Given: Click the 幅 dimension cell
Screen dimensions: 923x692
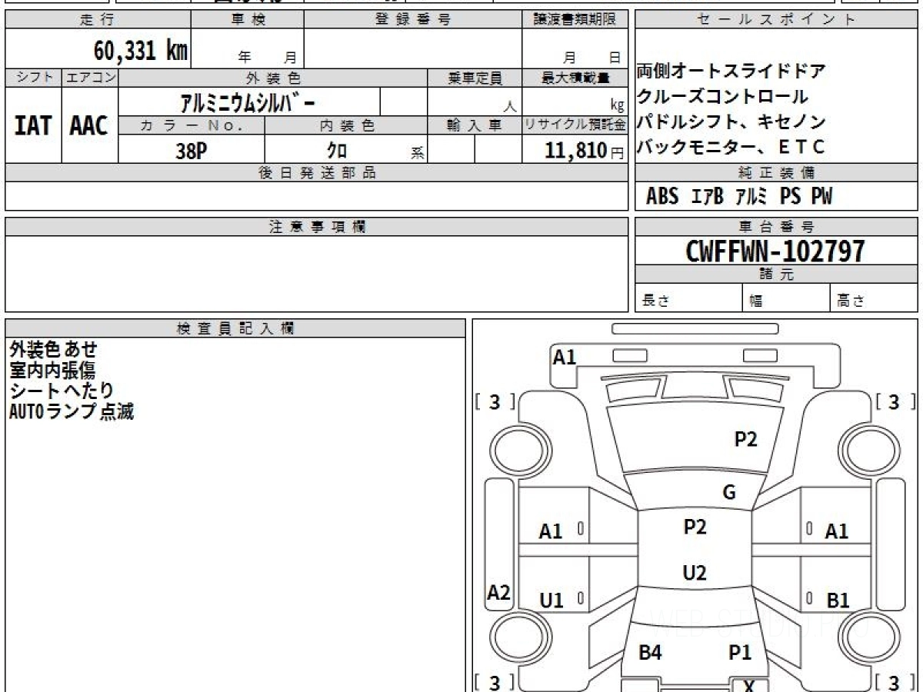Looking at the screenshot, I should pyautogui.click(x=786, y=298).
